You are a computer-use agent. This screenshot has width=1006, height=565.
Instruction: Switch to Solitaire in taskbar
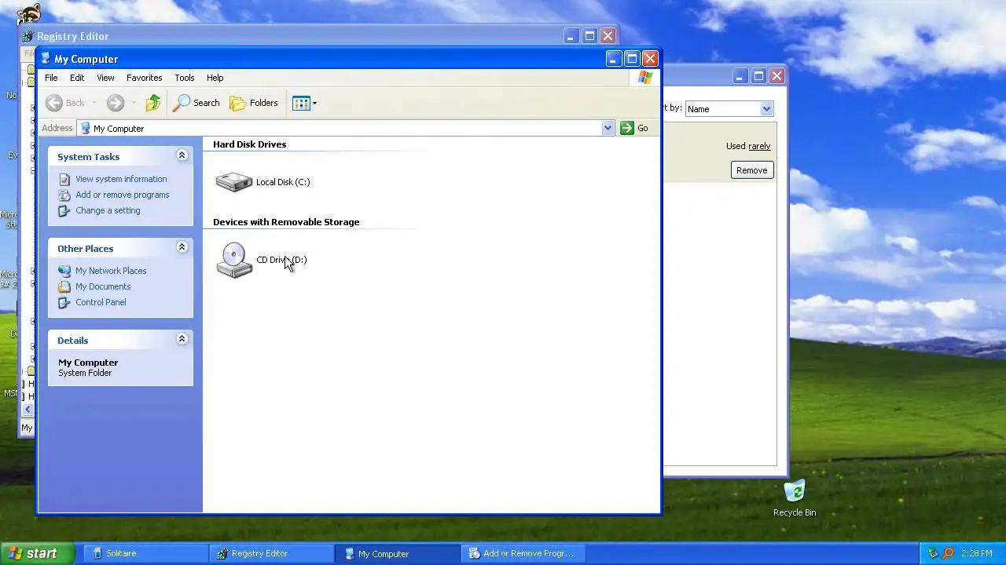(145, 553)
